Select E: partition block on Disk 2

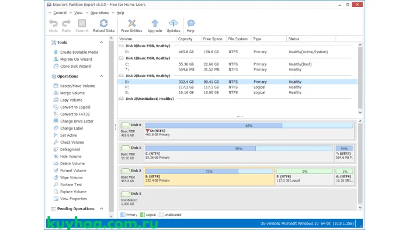point(209,176)
